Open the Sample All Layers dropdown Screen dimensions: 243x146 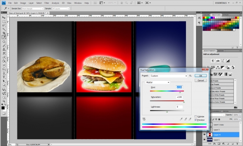tap(61, 8)
